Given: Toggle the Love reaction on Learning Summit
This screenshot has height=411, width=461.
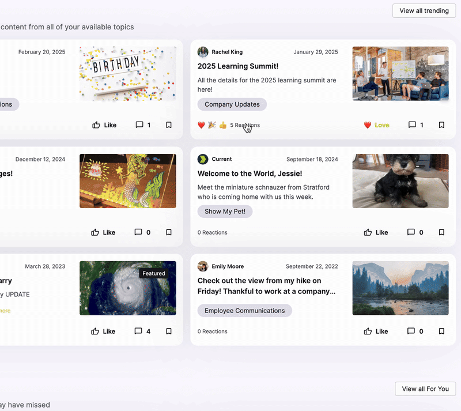Looking at the screenshot, I should [377, 125].
